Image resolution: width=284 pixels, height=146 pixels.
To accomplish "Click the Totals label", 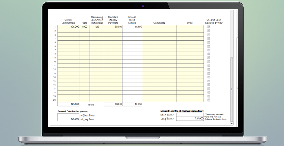I will click(x=91, y=105).
